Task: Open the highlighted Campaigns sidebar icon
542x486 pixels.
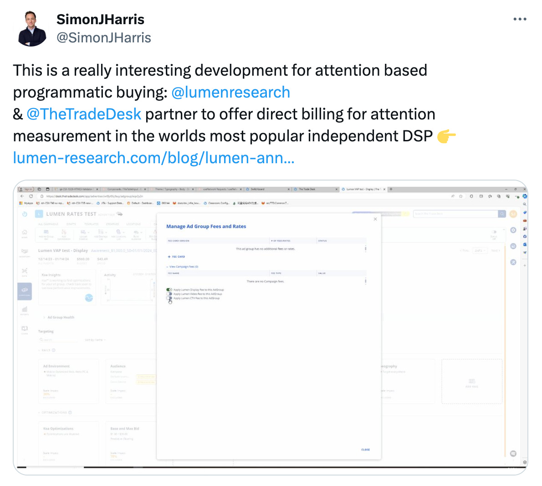Action: (25, 291)
